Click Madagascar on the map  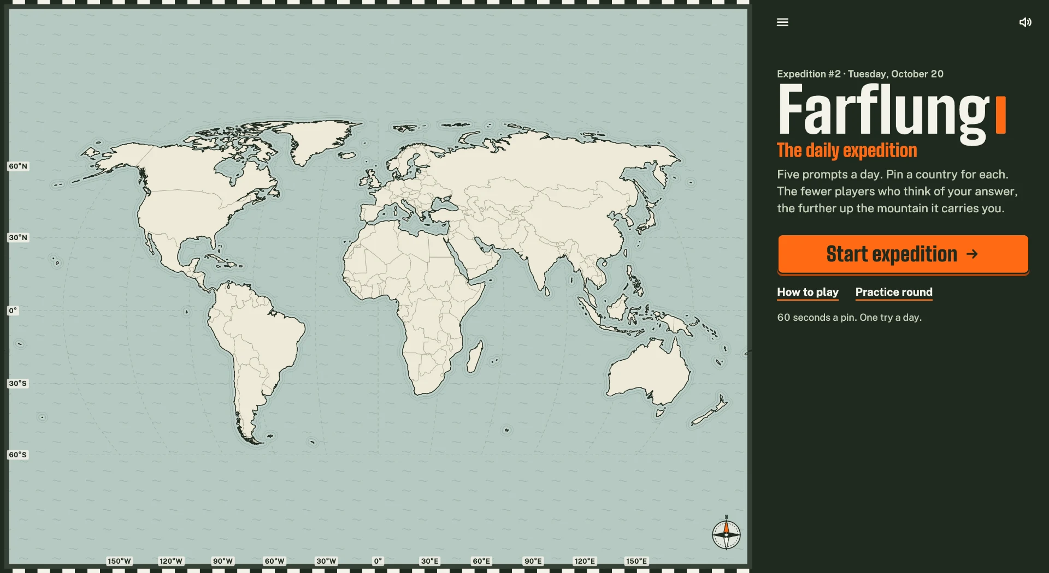475,357
